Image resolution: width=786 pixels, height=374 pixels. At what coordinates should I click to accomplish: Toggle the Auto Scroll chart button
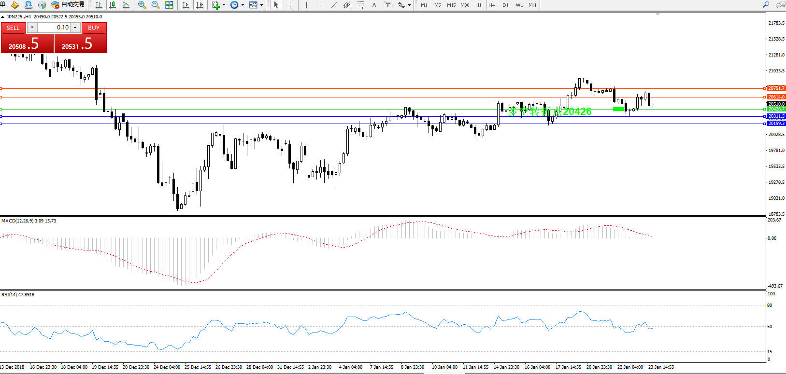(186, 5)
